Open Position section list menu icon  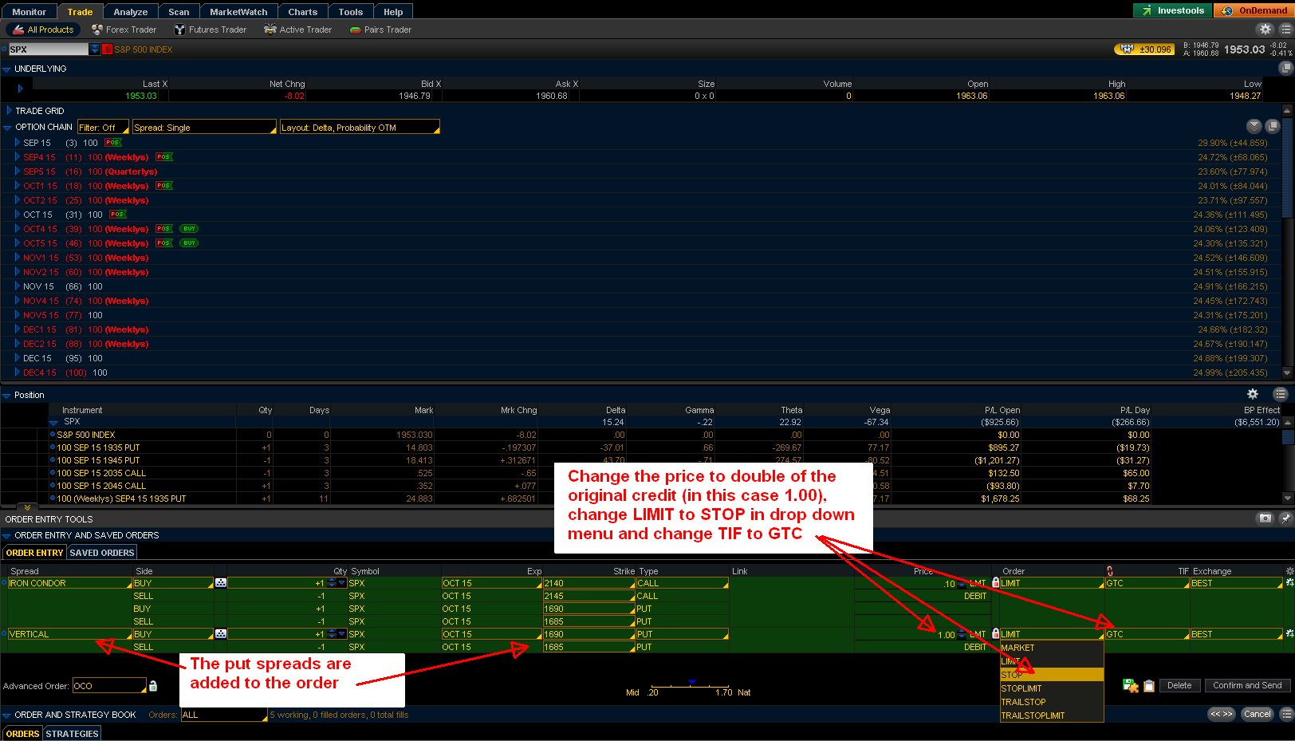point(1281,394)
